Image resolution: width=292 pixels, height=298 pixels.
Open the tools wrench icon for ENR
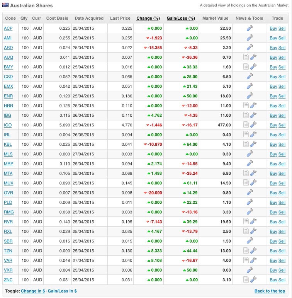(250, 95)
